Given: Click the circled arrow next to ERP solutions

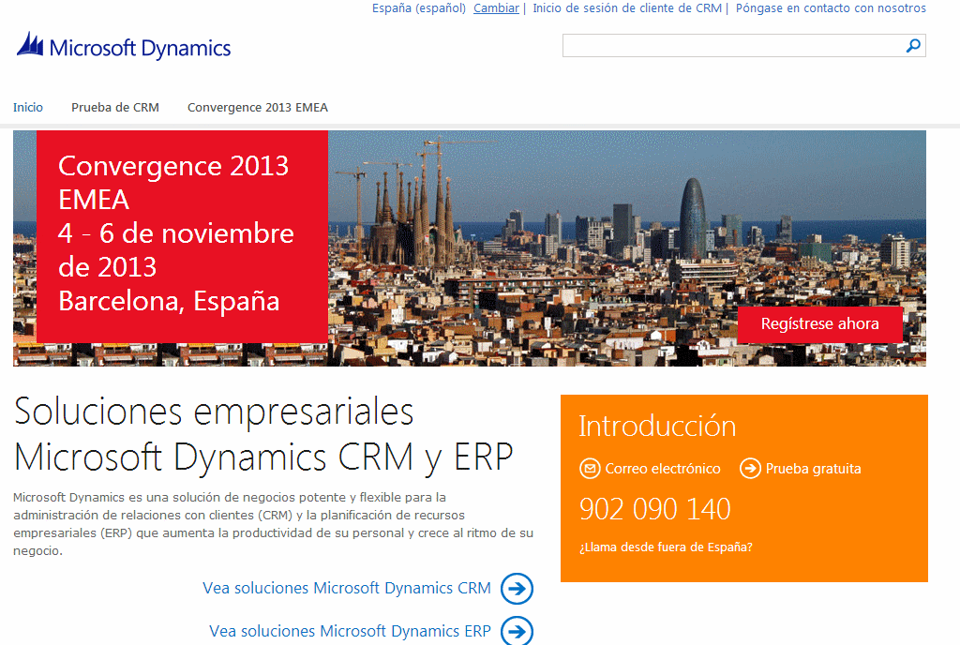Looking at the screenshot, I should point(517,631).
